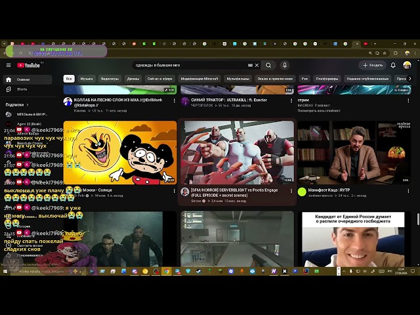Open the Windows Start menu
The height and width of the screenshot is (315, 420).
click(x=5, y=271)
